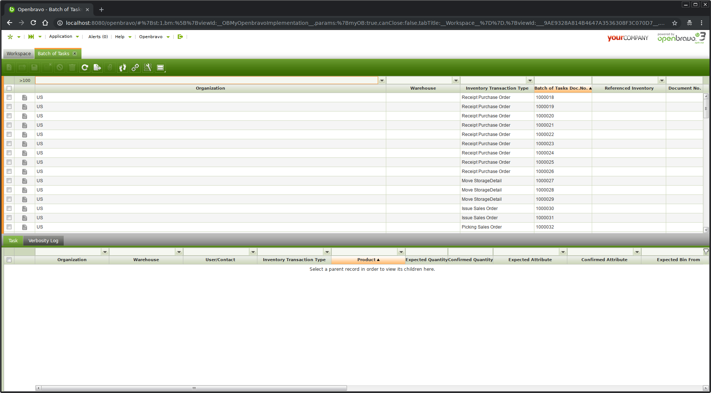
Task: Check the row checkbox for document 1000021
Action: (x=9, y=125)
